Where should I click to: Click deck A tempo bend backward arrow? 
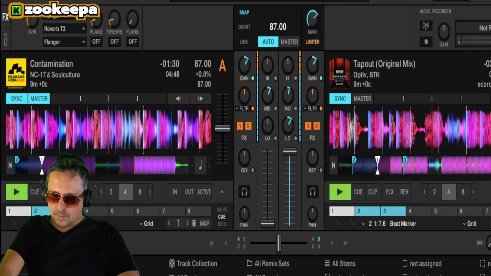pos(178,99)
